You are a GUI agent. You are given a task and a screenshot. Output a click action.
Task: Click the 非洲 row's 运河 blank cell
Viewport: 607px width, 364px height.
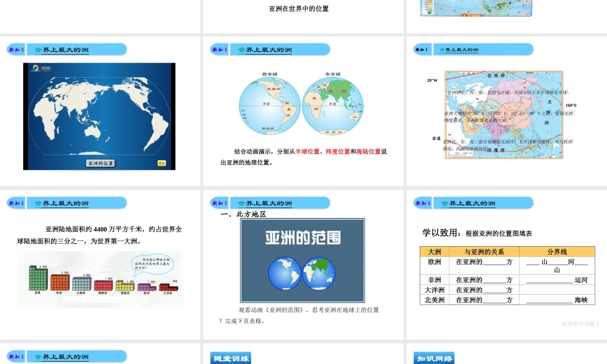557,280
